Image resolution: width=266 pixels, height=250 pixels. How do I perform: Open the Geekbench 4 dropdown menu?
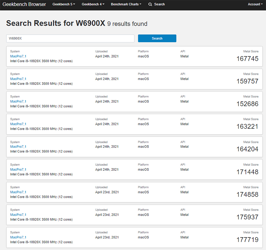93,4
